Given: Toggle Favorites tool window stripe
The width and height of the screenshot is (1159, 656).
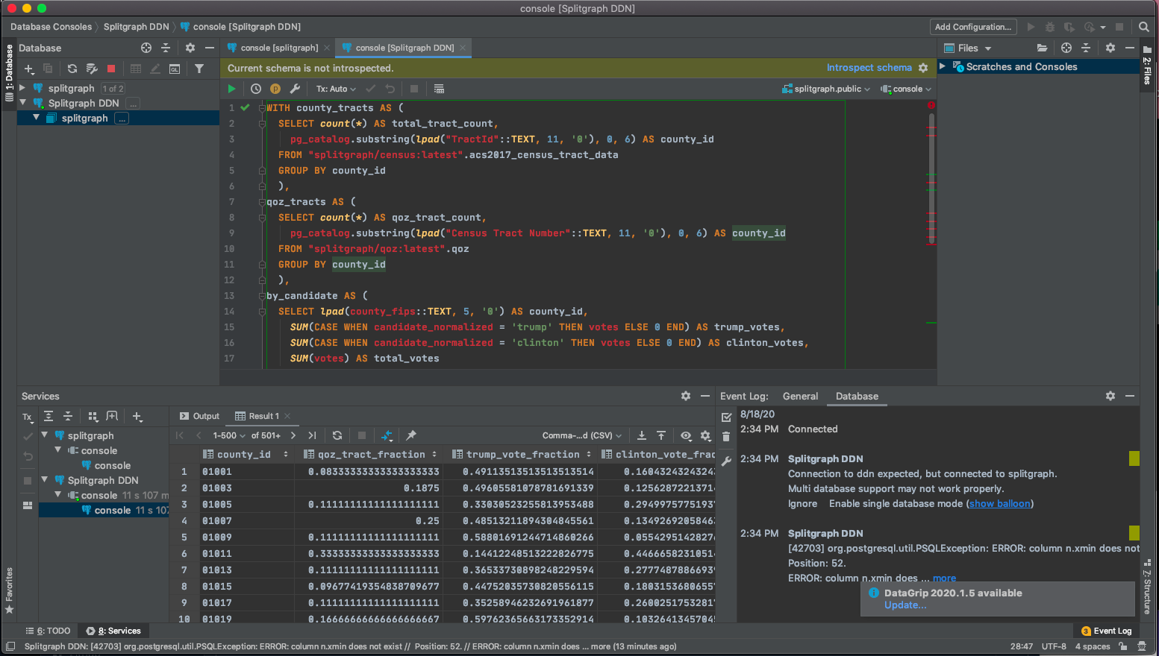Looking at the screenshot, I should coord(9,590).
